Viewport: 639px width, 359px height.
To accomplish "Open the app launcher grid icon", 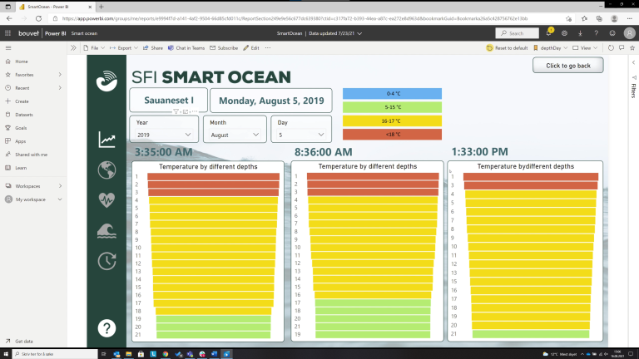I will tap(7, 33).
